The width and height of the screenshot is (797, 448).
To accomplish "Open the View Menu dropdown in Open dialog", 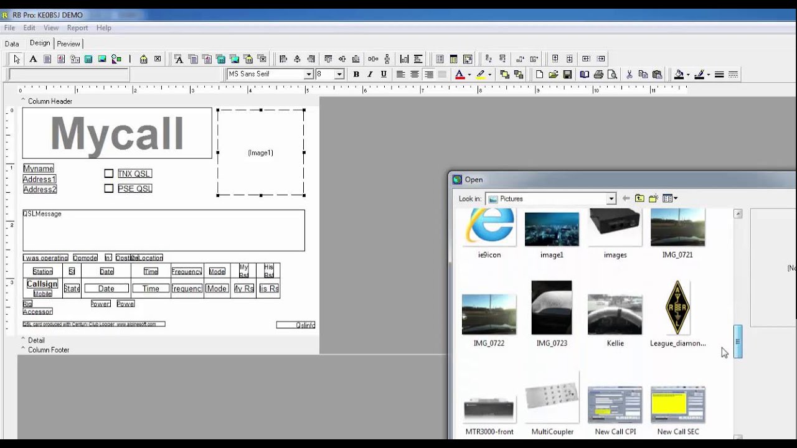I will (670, 198).
